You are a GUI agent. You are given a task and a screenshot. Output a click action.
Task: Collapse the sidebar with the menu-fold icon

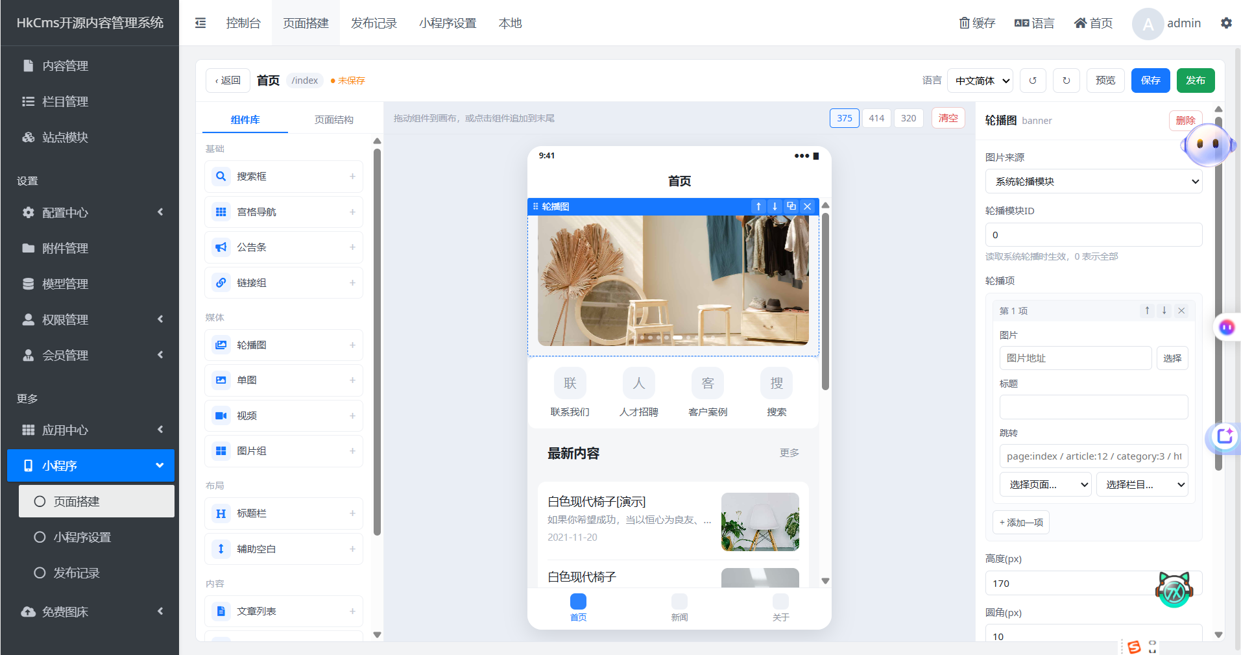coord(200,23)
